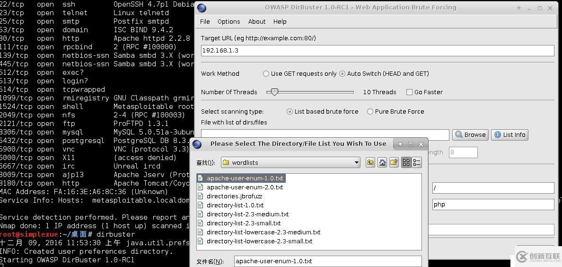Image resolution: width=562 pixels, height=267 pixels.
Task: Switch file dialog to list view
Action: point(406,162)
